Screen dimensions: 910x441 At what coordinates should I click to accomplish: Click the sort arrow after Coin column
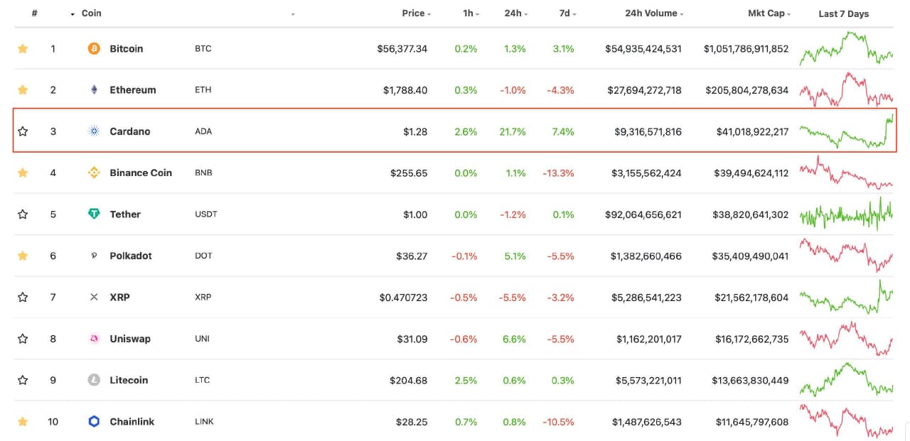293,13
